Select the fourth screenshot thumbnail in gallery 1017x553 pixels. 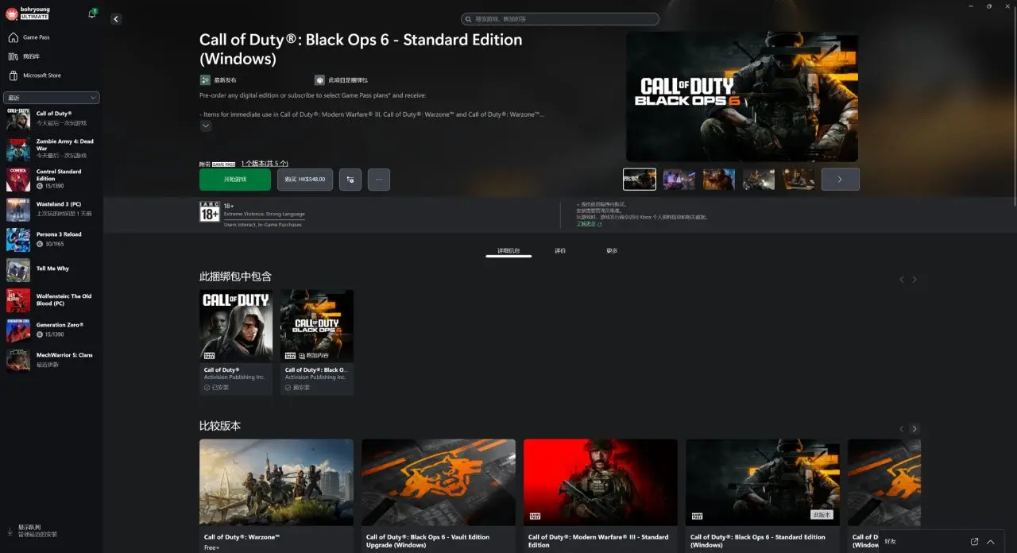coord(759,180)
